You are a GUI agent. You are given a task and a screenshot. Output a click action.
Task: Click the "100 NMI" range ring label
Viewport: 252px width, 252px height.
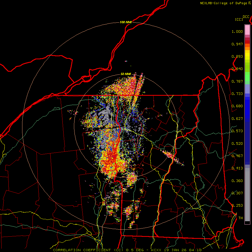coord(126,22)
